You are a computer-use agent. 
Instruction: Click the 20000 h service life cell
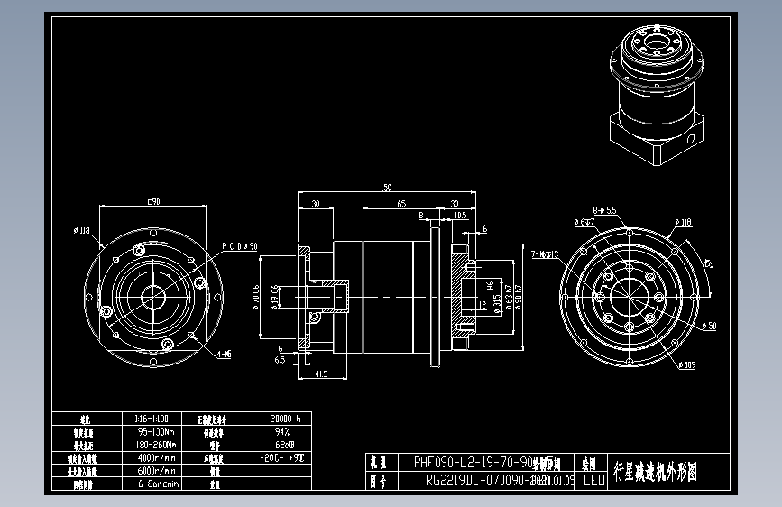pos(282,419)
